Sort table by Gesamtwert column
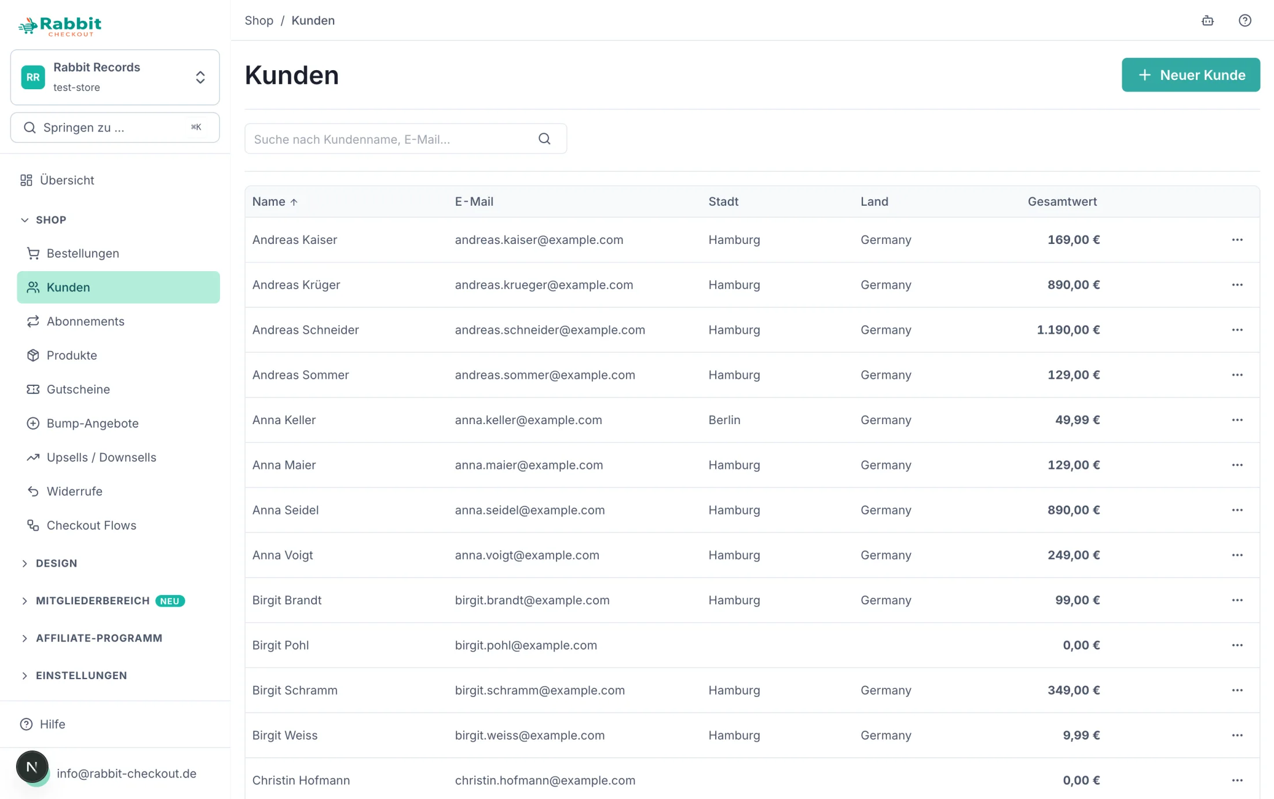The width and height of the screenshot is (1274, 799). click(x=1062, y=202)
